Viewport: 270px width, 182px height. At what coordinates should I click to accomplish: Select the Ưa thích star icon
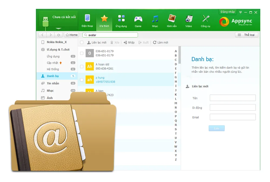[104, 19]
